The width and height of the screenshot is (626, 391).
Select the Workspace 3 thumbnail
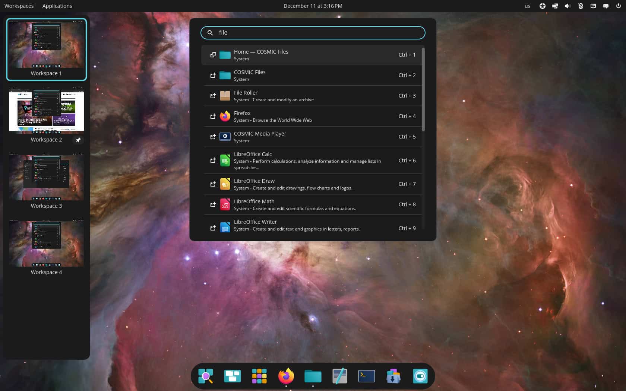(46, 178)
